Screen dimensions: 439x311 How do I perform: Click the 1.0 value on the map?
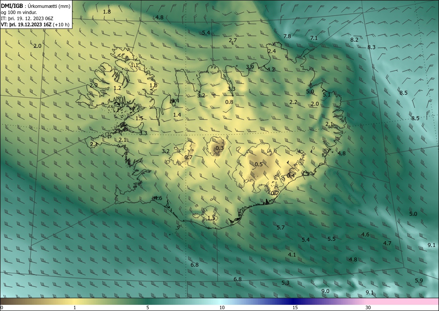[x=153, y=86]
